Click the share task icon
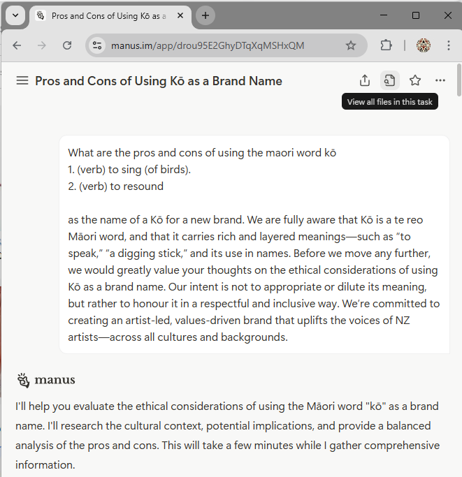The width and height of the screenshot is (462, 477). pyautogui.click(x=365, y=80)
